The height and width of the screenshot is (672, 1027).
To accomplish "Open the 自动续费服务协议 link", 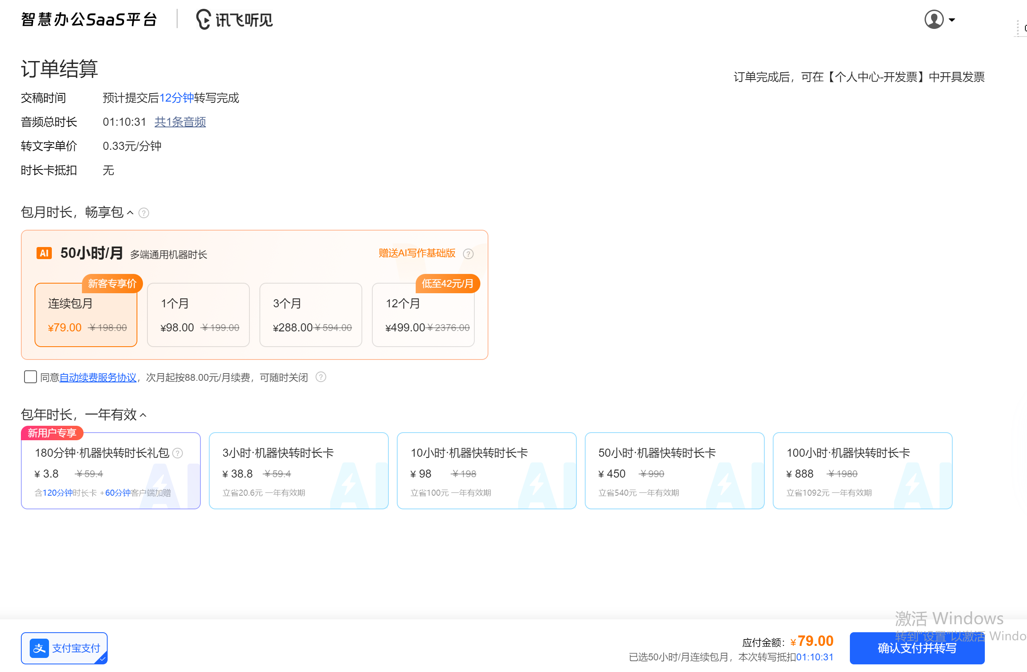I will 98,377.
